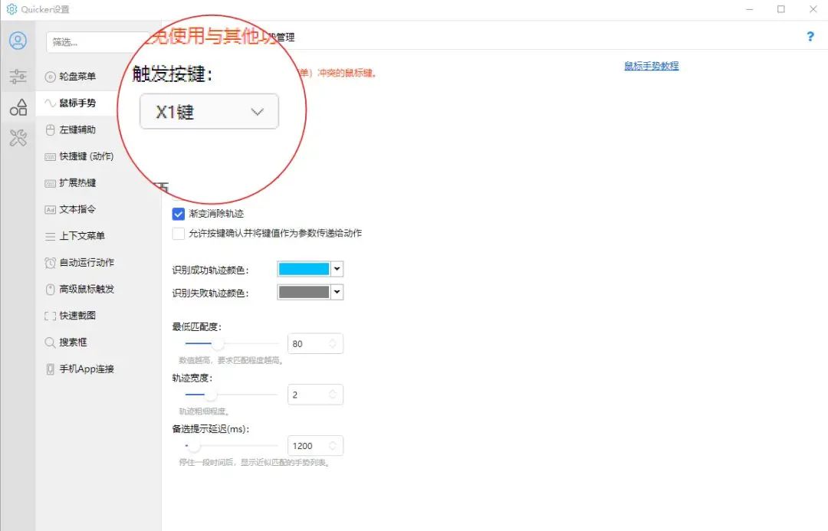
Task: Click the Quicker gear icon in title bar
Action: [x=11, y=9]
